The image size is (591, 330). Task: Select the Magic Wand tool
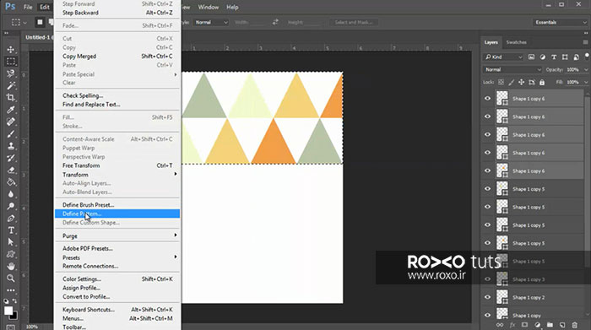pyautogui.click(x=10, y=85)
